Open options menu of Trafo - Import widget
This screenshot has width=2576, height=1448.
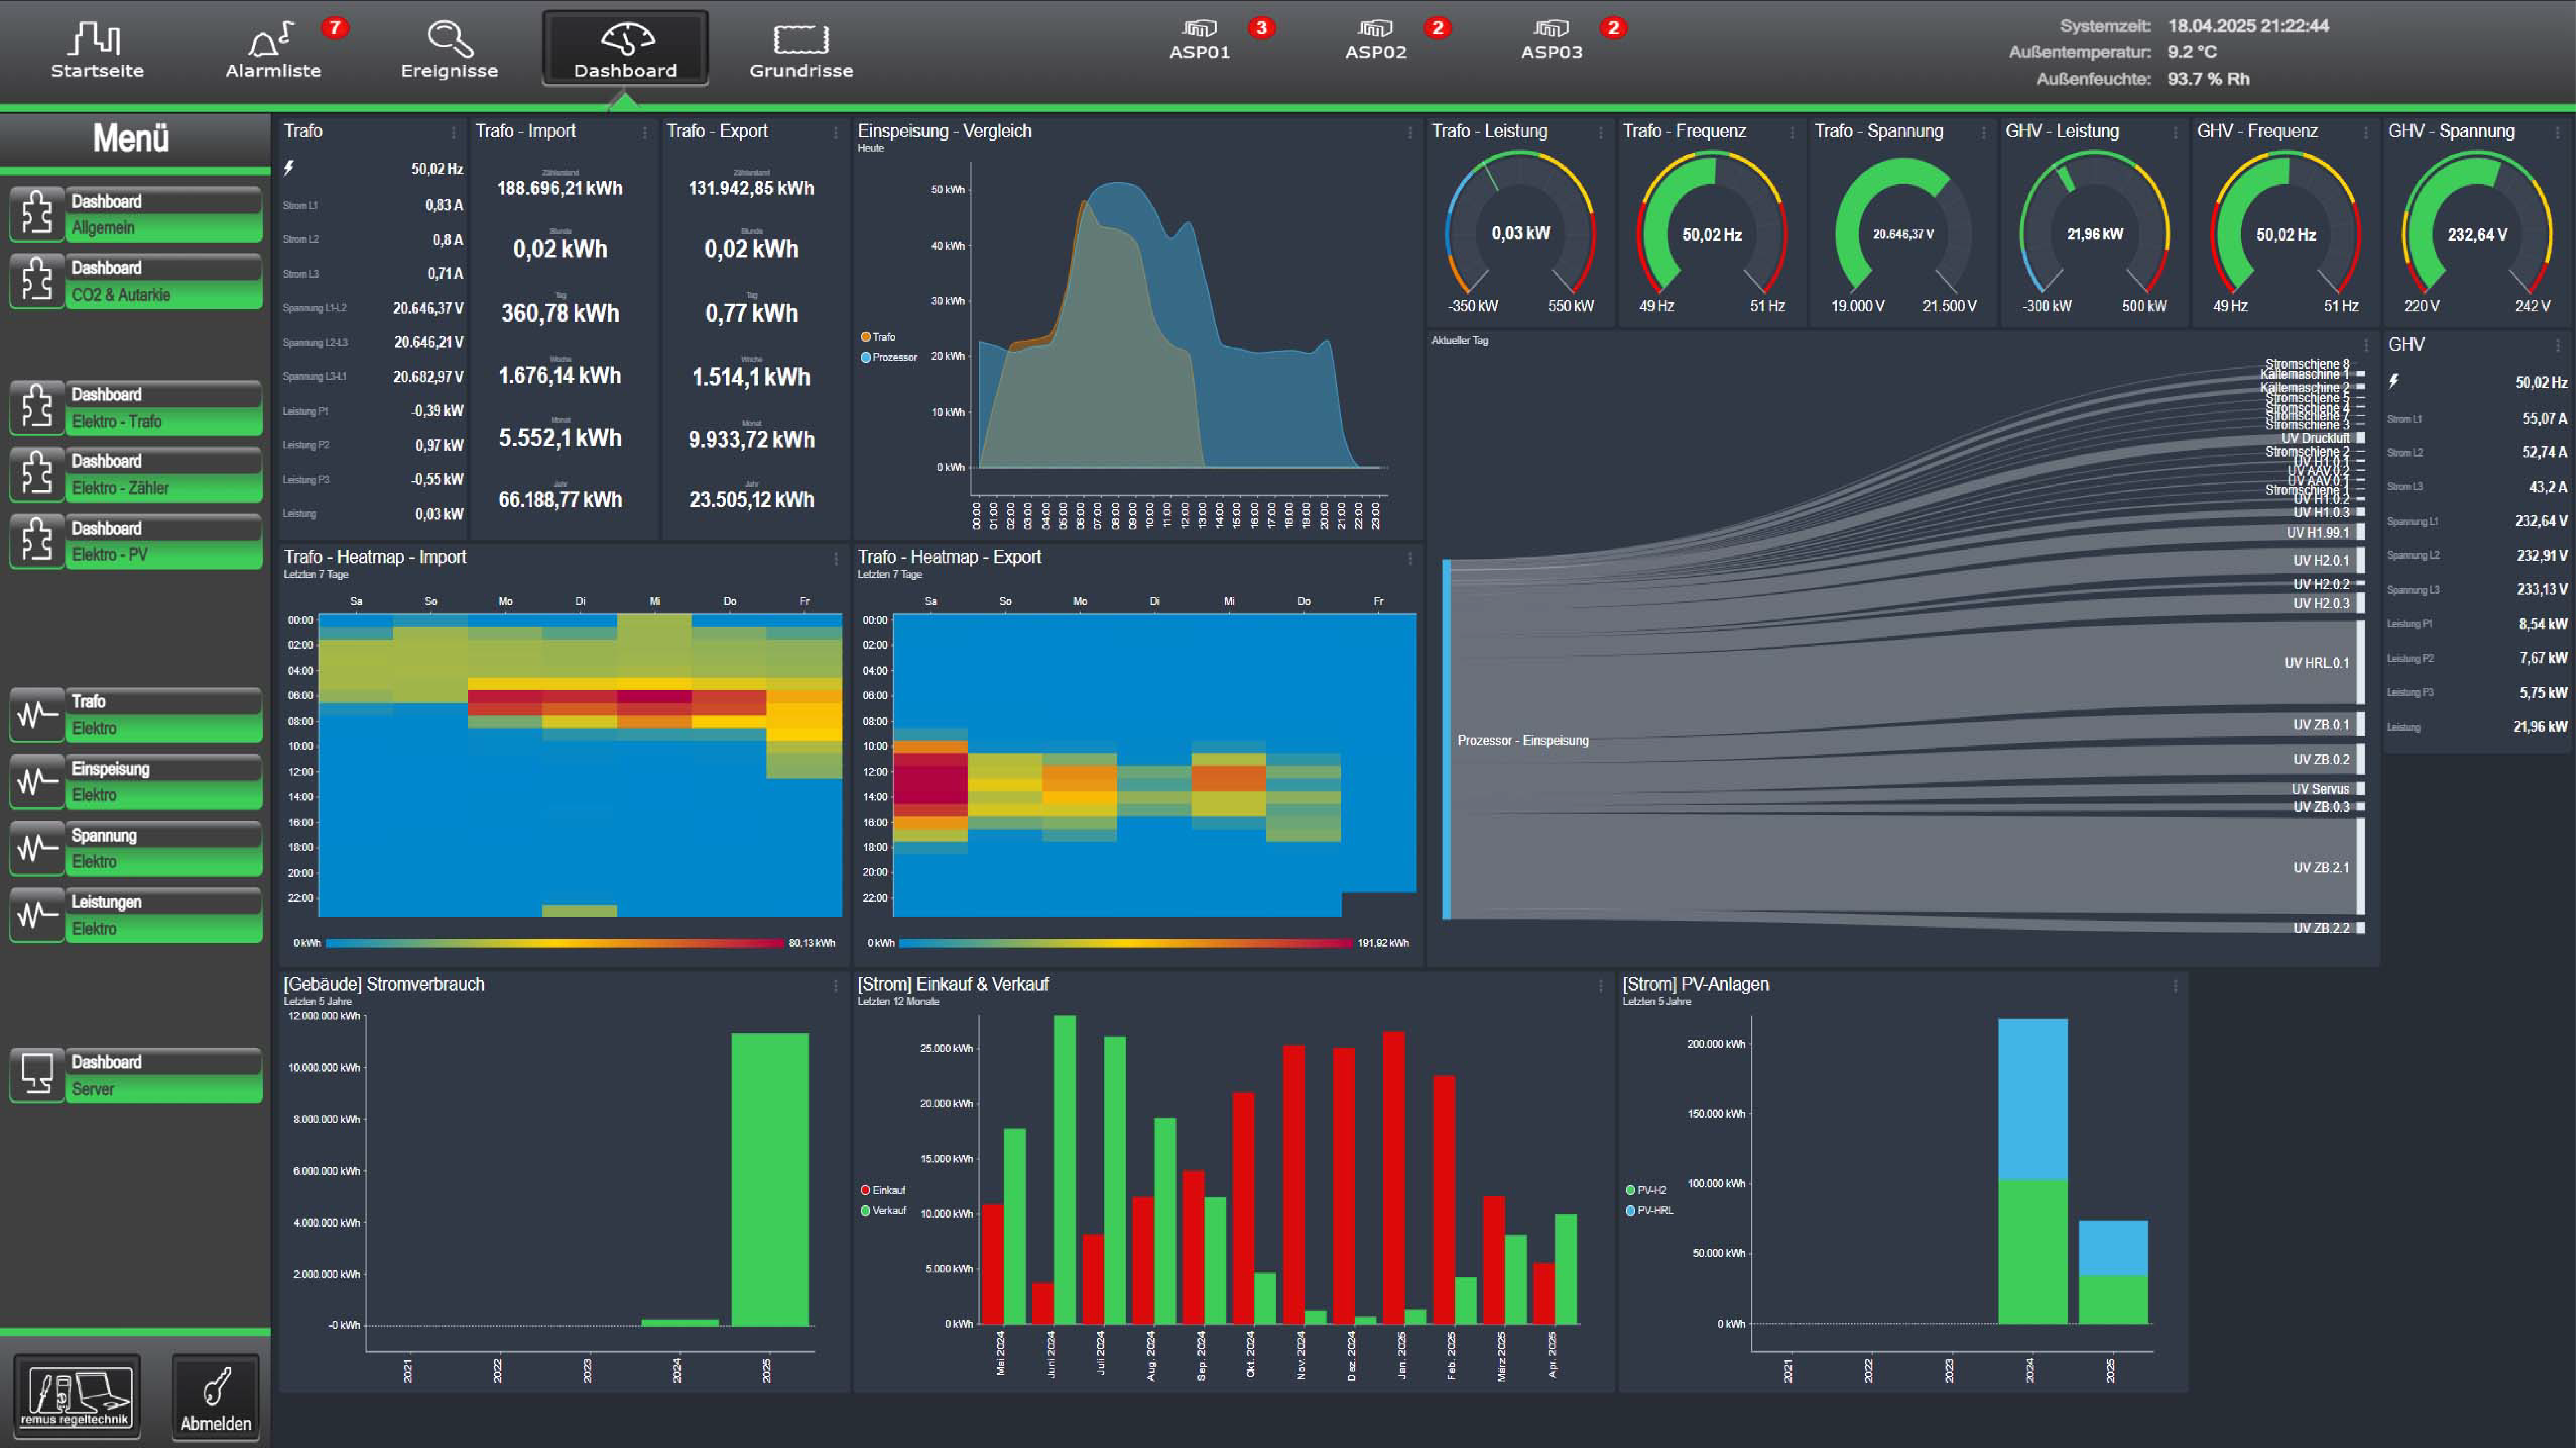(x=644, y=132)
